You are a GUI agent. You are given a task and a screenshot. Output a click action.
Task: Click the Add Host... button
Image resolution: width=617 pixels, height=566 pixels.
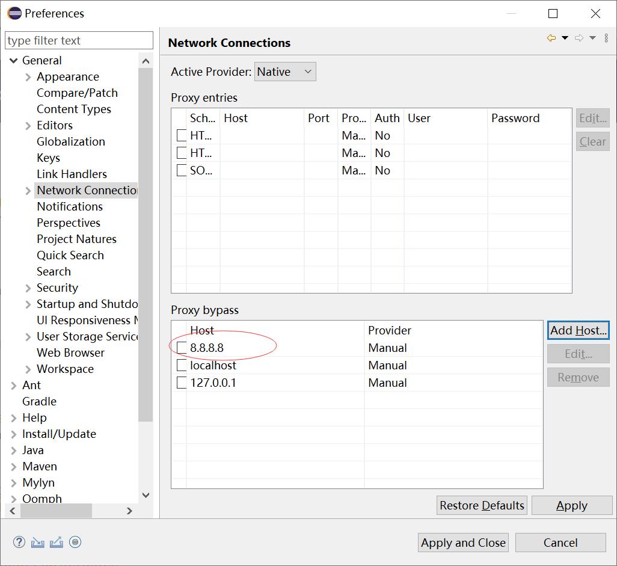[x=578, y=330]
